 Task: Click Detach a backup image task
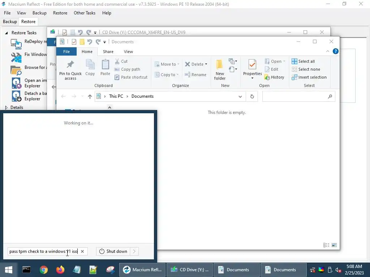(29, 96)
